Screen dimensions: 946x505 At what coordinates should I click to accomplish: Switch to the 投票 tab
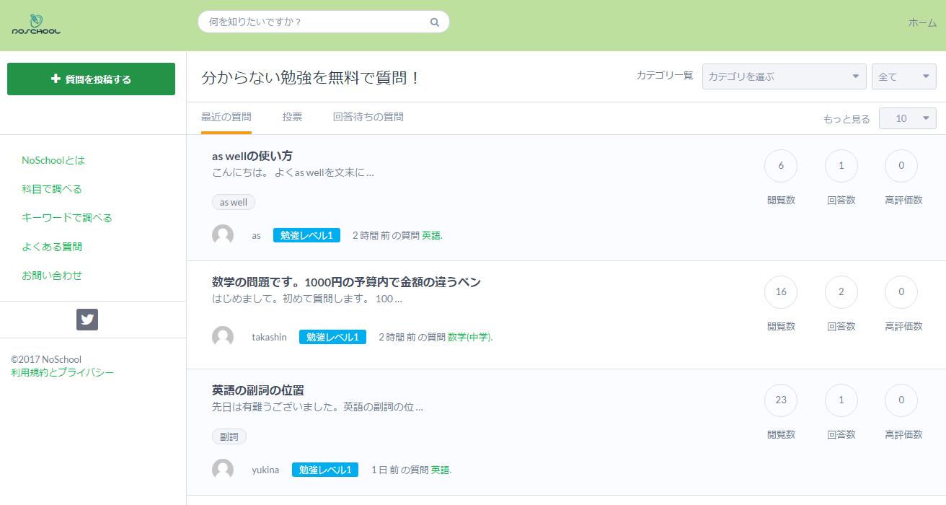(x=292, y=117)
